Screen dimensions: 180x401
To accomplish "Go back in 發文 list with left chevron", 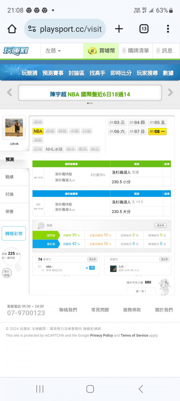I will (35, 269).
